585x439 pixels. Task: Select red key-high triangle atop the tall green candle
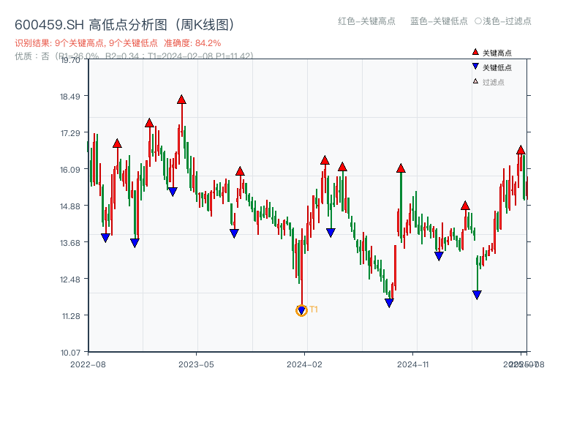coord(401,168)
